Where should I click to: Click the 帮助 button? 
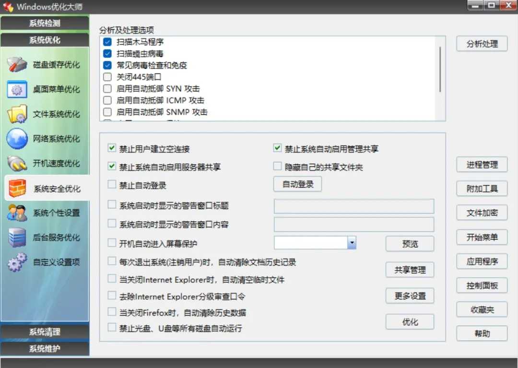click(x=482, y=333)
